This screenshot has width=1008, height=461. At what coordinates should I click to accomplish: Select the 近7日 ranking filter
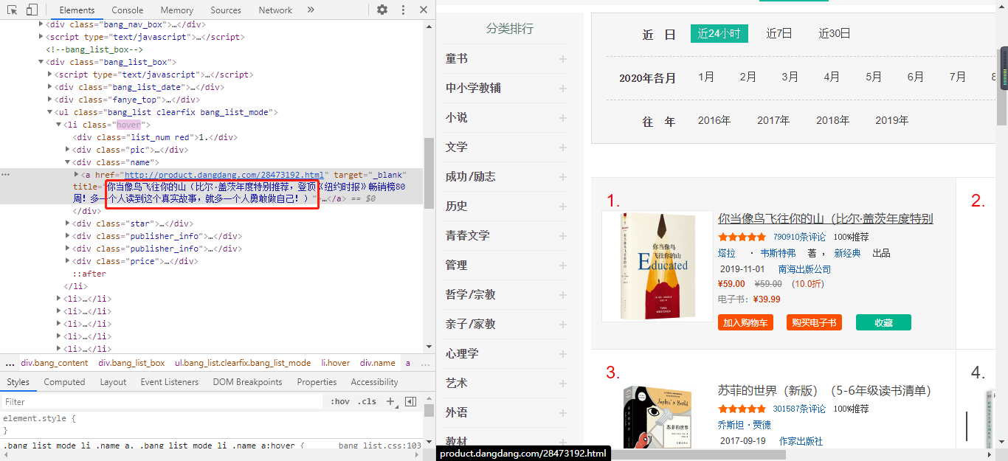pos(779,33)
